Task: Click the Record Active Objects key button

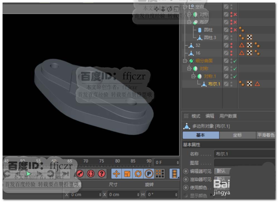Action: point(80,174)
